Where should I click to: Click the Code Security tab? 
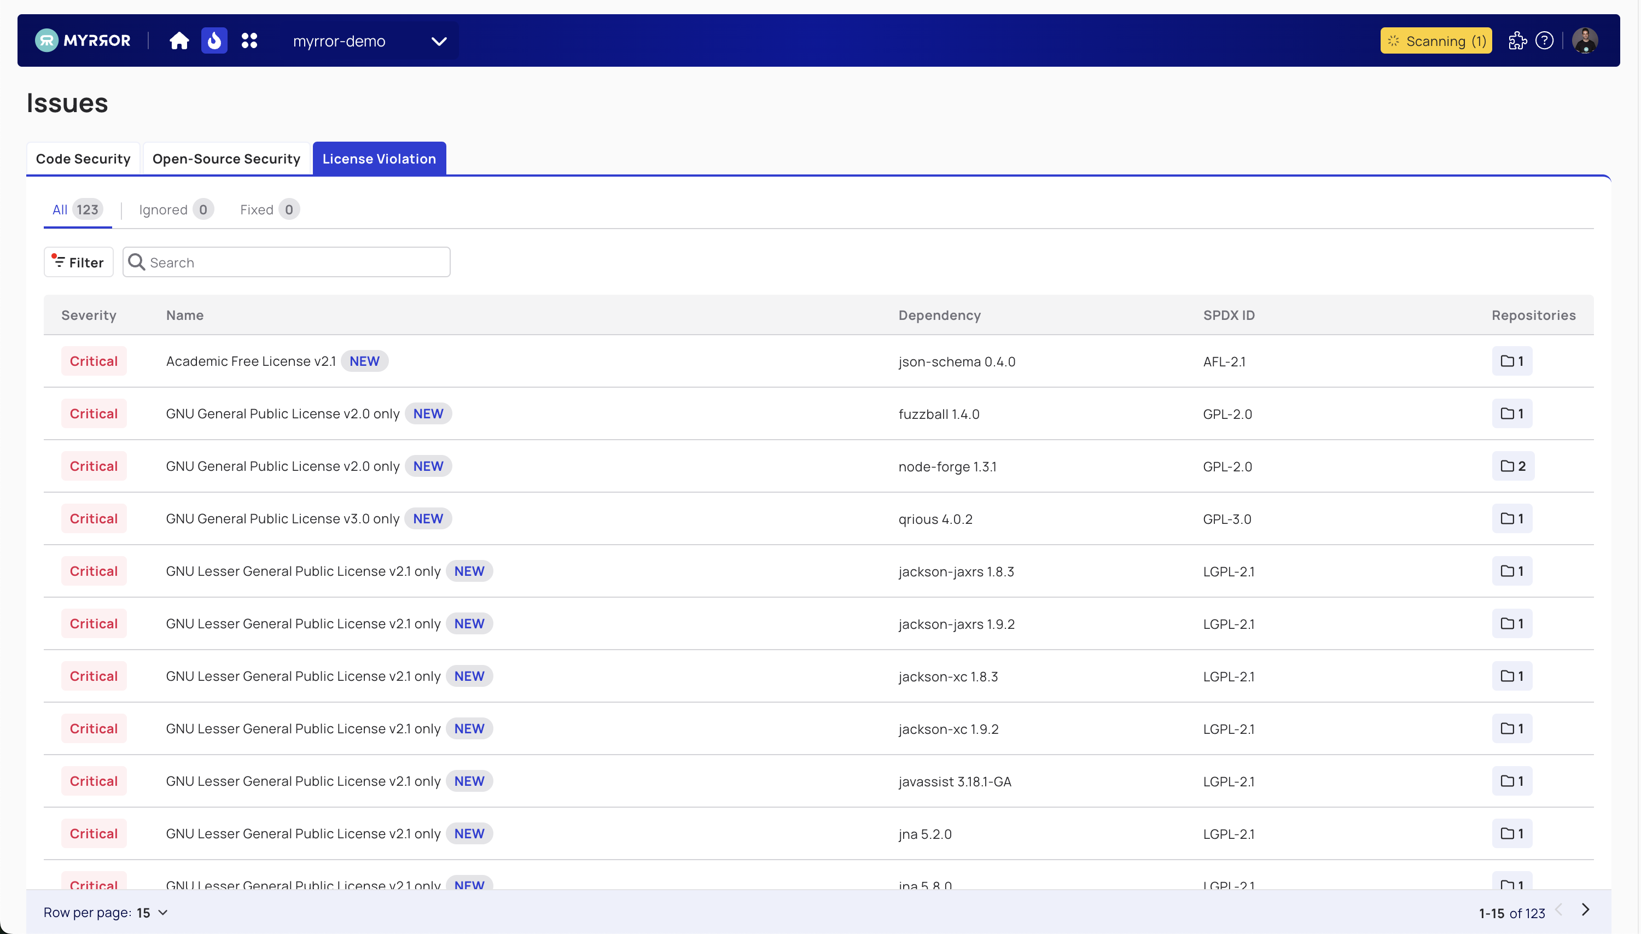82,157
